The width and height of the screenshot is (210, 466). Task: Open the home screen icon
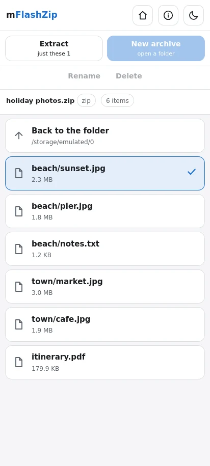coord(143,15)
